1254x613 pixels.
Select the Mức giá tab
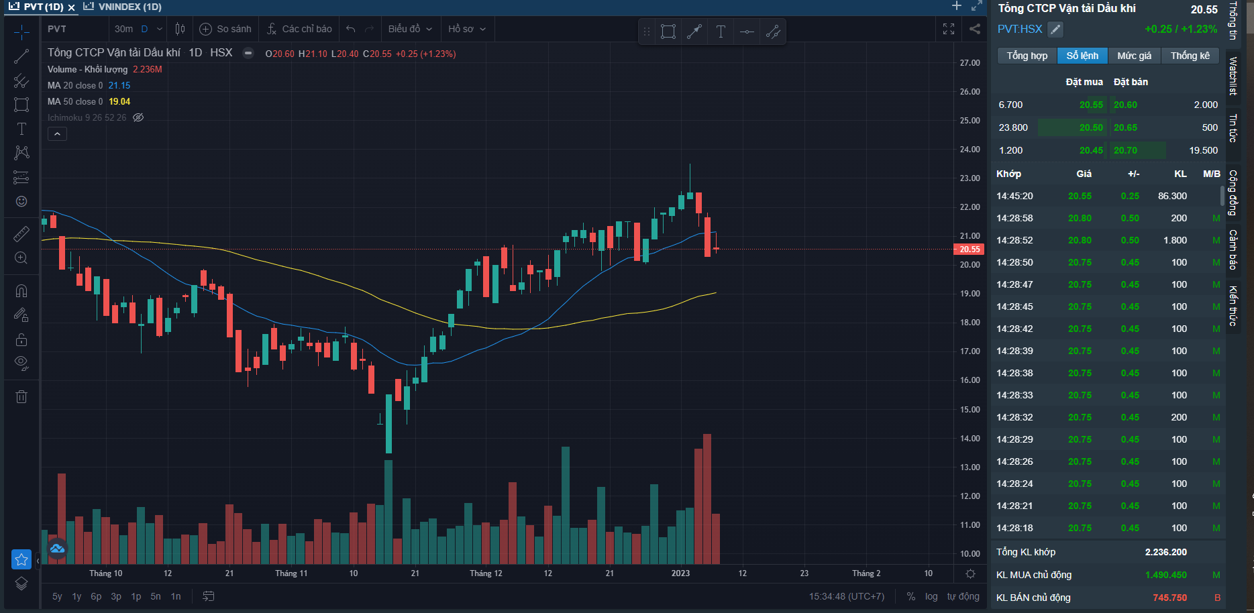(x=1134, y=56)
